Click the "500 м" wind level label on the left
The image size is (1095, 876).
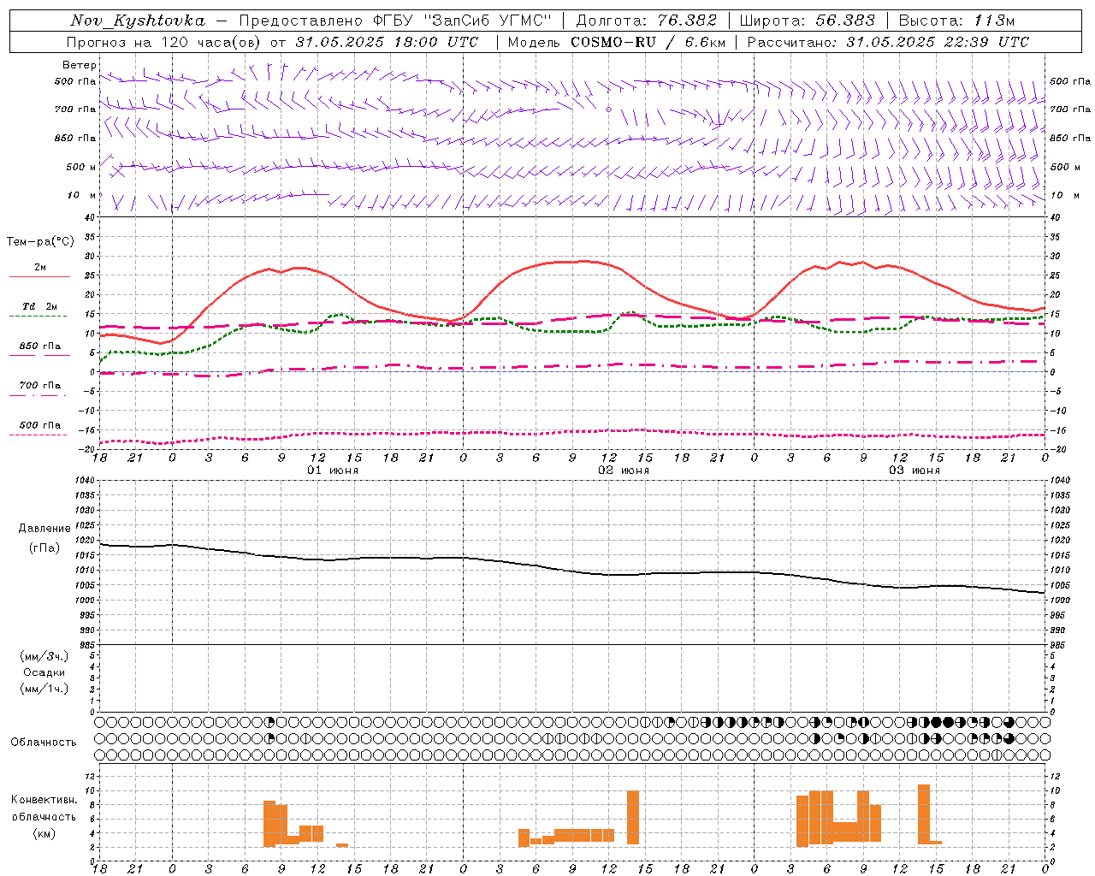tap(81, 167)
